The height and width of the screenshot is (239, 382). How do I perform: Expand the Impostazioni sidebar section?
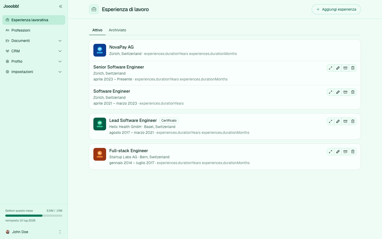[34, 72]
